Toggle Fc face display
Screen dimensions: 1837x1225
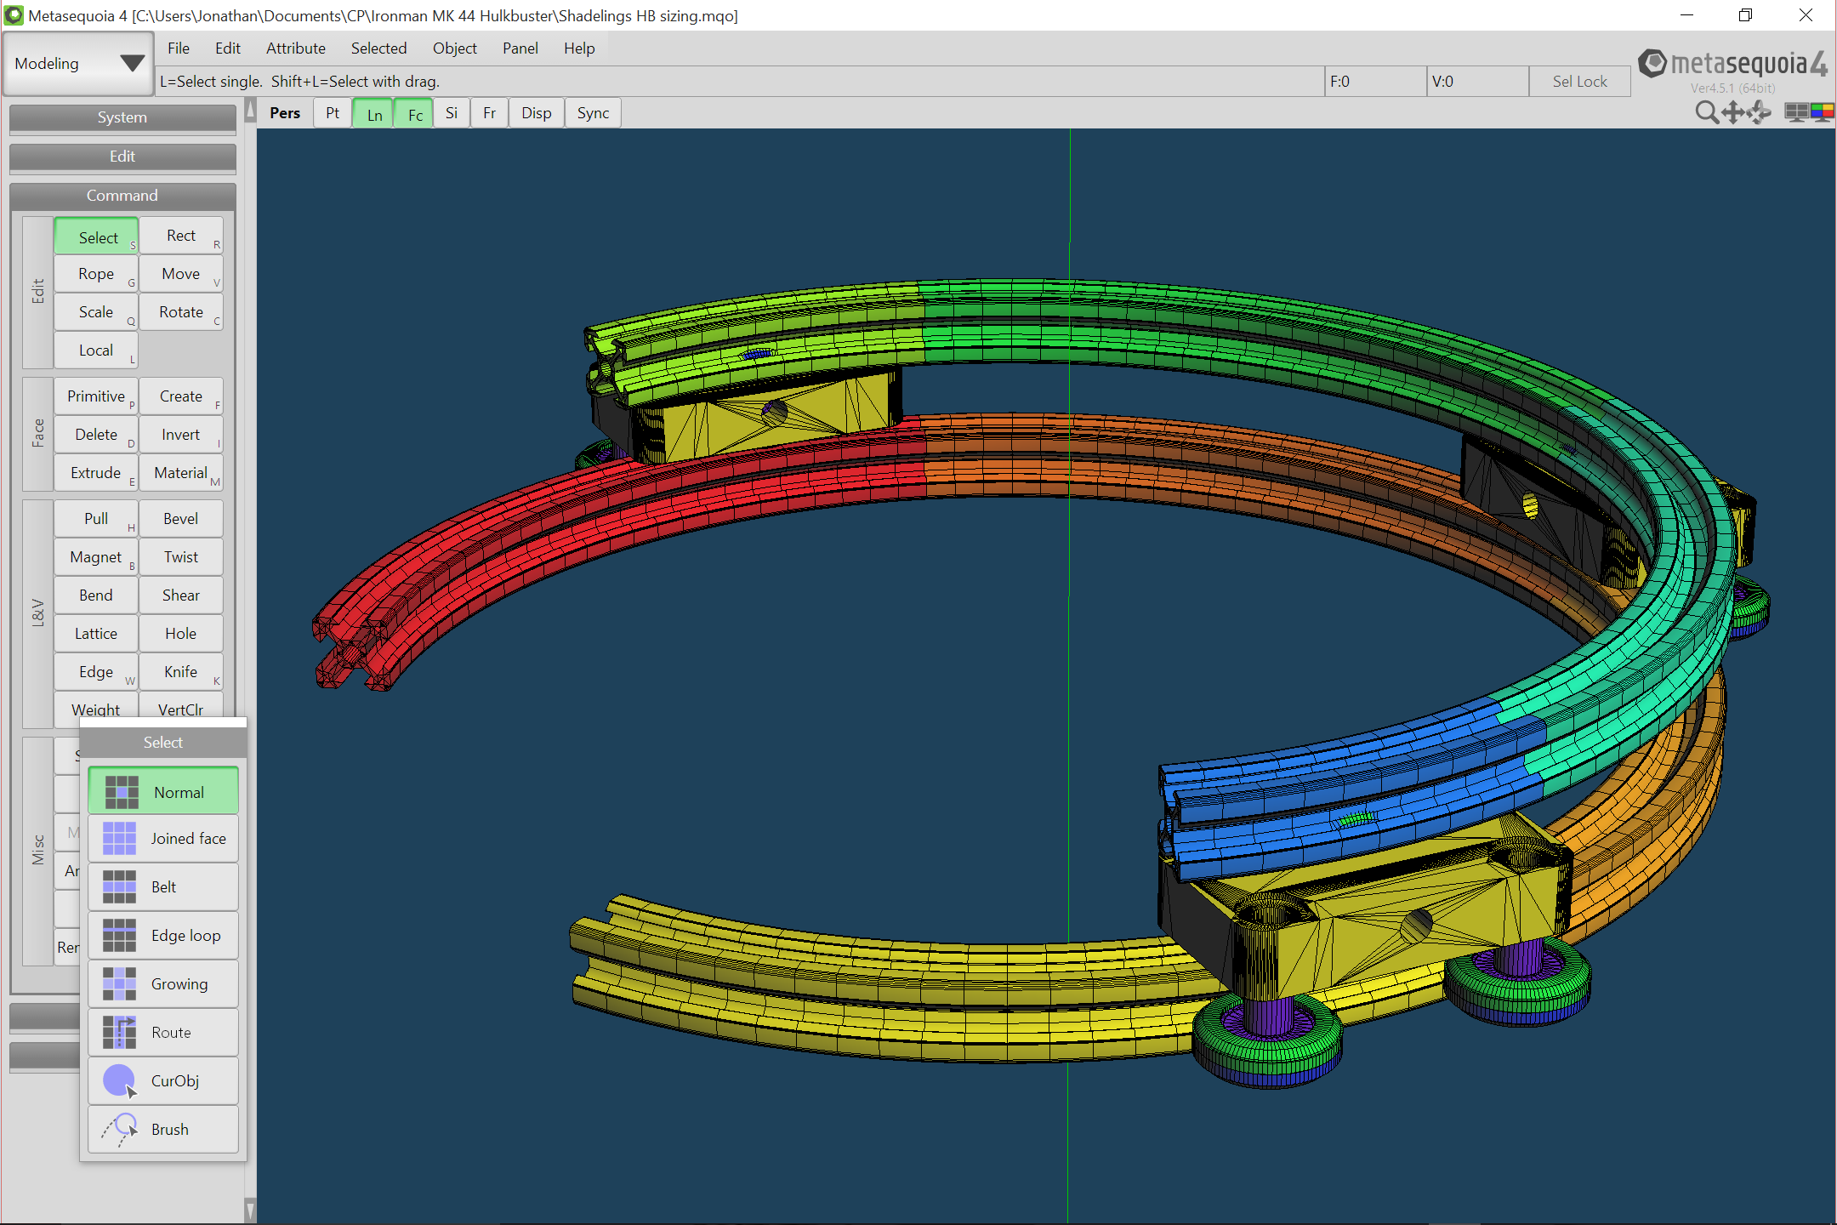point(415,113)
